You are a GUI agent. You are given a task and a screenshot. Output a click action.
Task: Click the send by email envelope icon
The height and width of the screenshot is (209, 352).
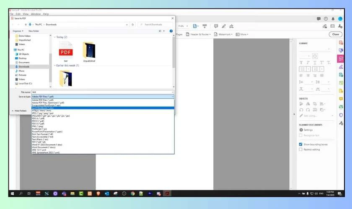point(332,26)
